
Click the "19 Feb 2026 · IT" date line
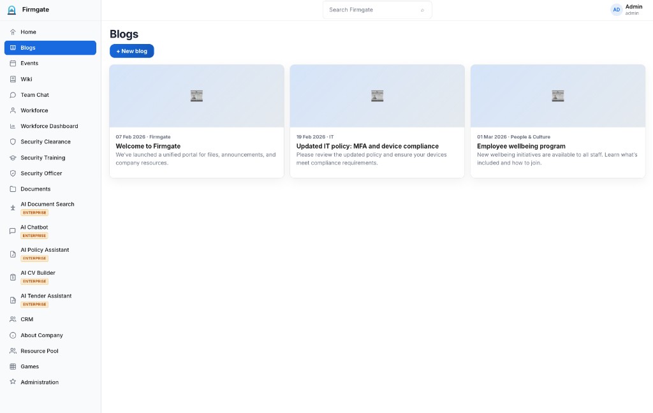[x=315, y=137]
